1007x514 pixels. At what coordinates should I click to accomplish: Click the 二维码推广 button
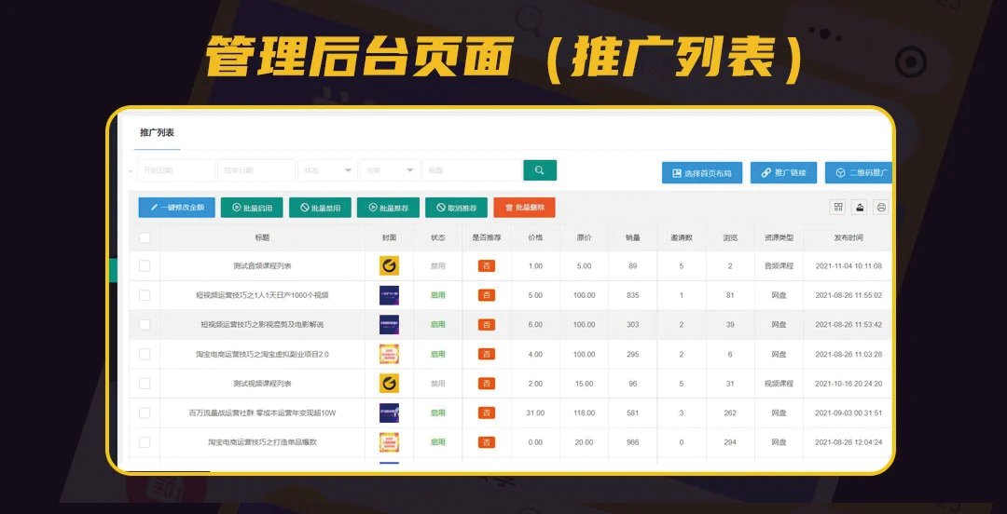tap(858, 173)
